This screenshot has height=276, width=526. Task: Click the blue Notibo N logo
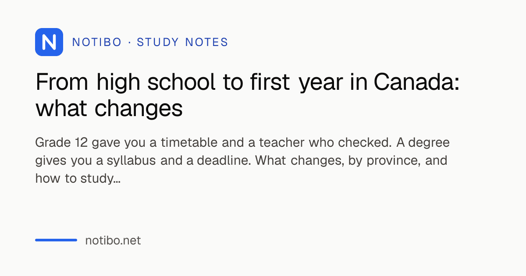pyautogui.click(x=49, y=42)
